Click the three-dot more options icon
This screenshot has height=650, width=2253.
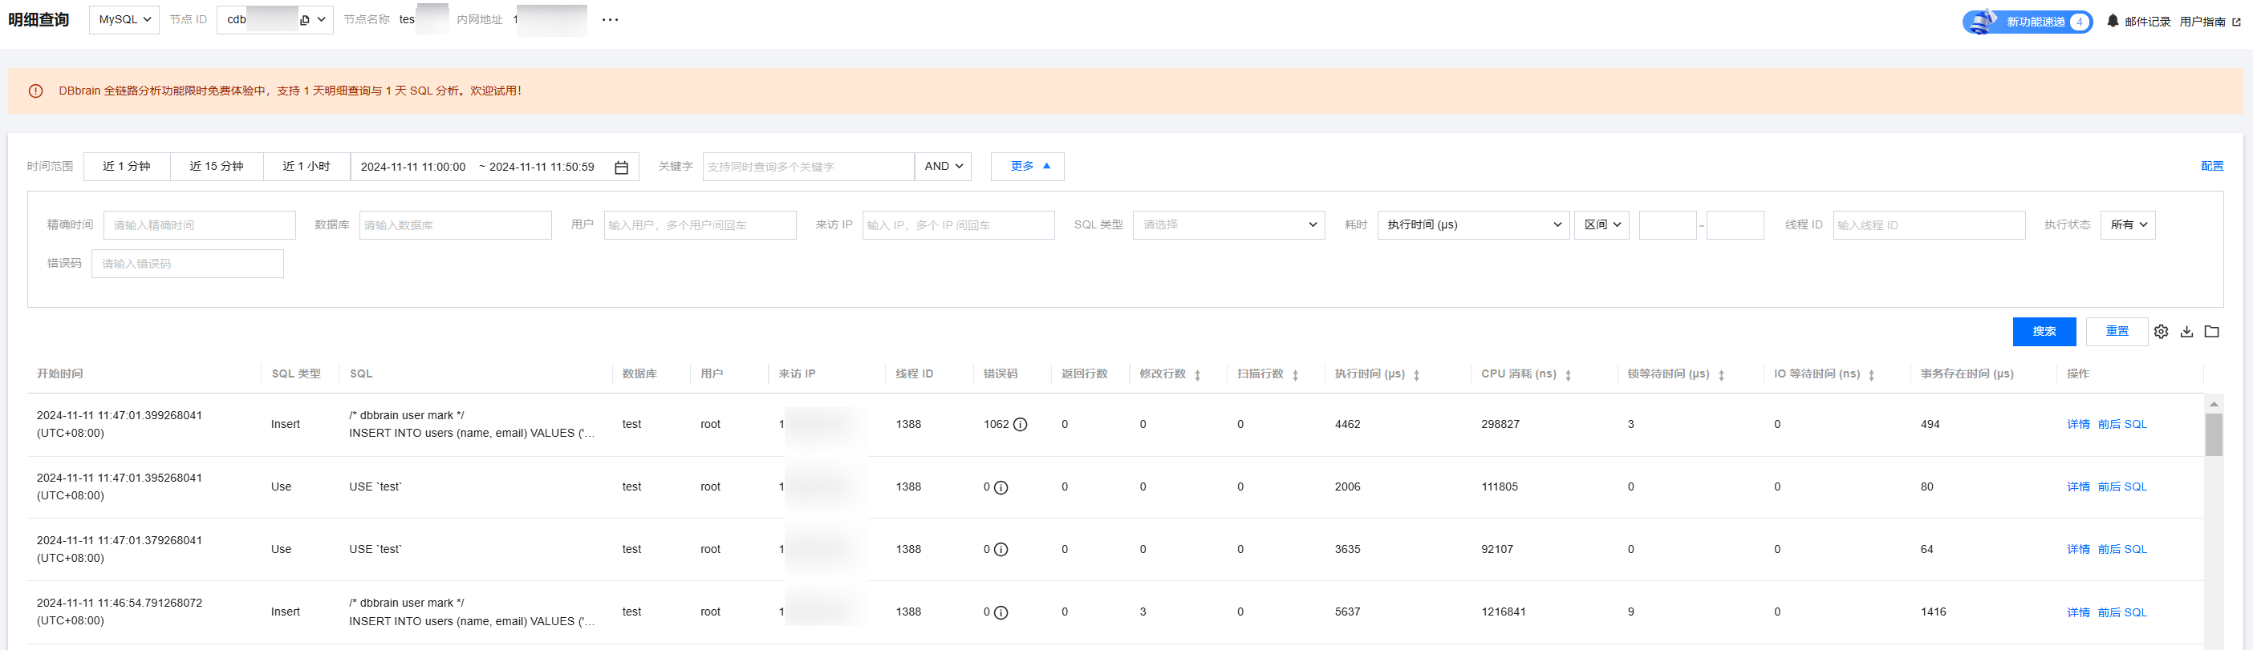click(x=610, y=20)
